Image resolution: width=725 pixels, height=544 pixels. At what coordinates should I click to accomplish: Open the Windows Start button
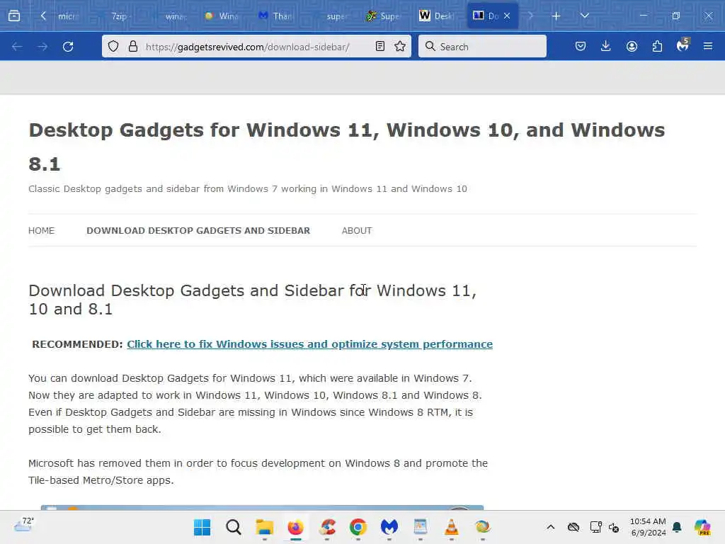tap(202, 527)
